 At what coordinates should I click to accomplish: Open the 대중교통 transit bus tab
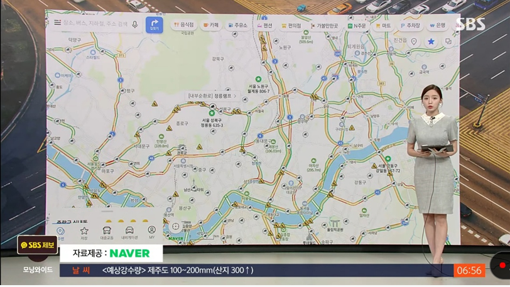pos(107,233)
